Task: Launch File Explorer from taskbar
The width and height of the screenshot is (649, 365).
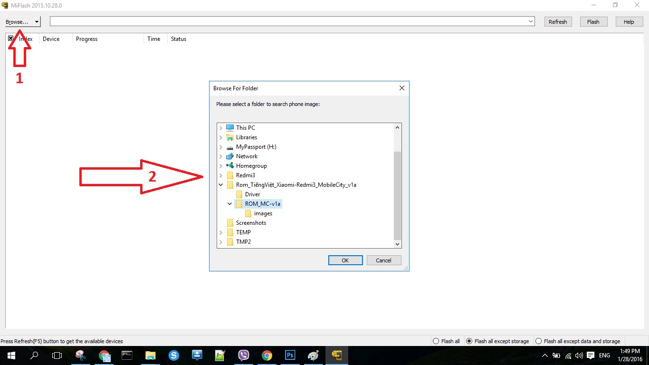Action: click(151, 355)
